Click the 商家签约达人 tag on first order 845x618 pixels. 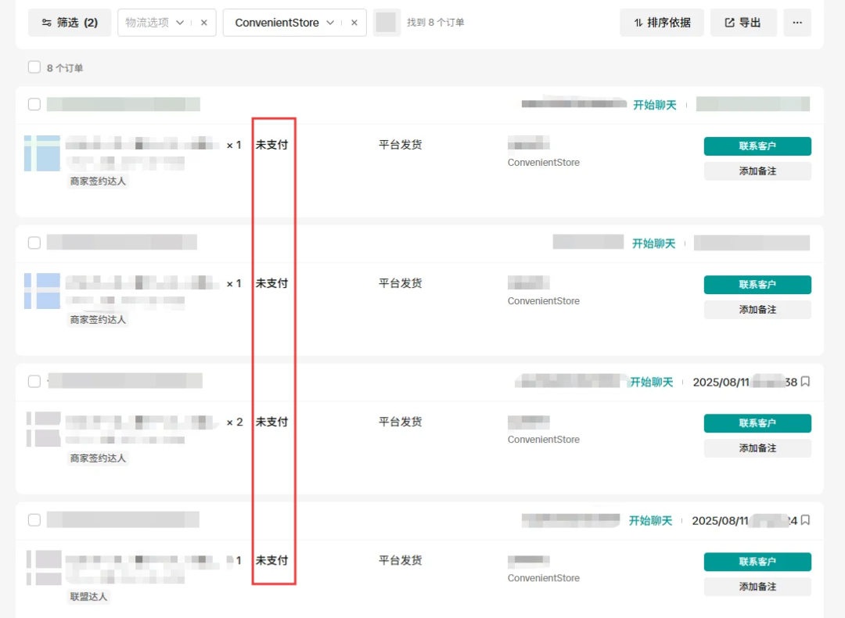[97, 181]
